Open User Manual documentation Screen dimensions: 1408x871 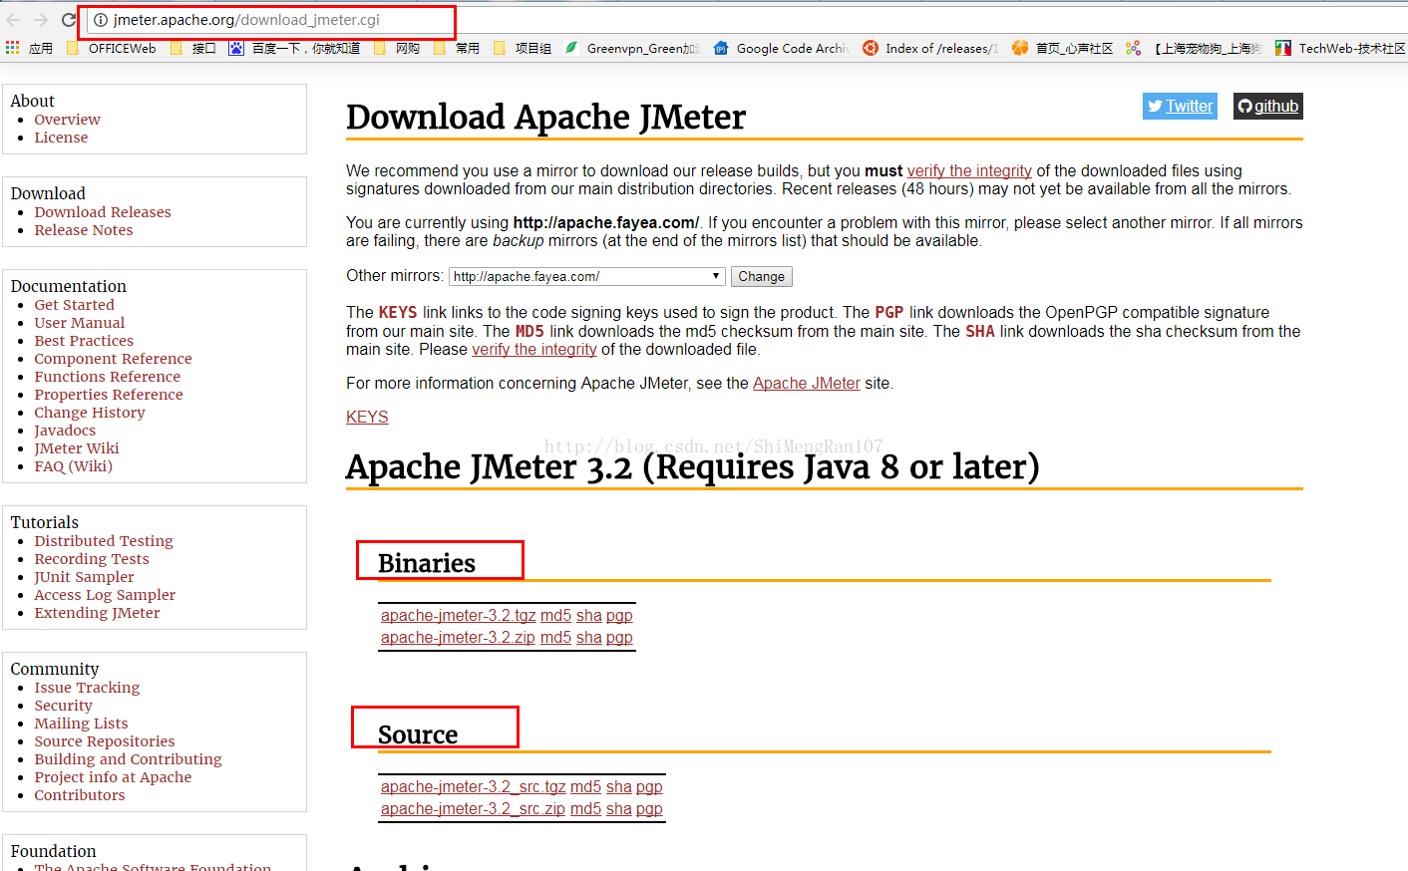(80, 323)
